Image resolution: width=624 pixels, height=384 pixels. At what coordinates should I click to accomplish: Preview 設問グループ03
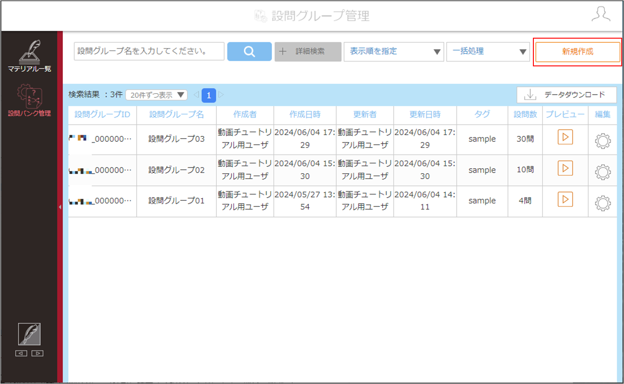(565, 137)
